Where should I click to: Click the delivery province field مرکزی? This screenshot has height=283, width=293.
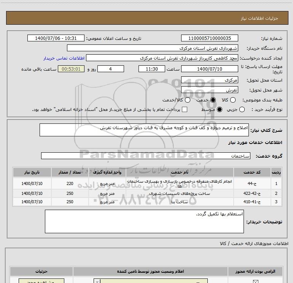(209, 80)
